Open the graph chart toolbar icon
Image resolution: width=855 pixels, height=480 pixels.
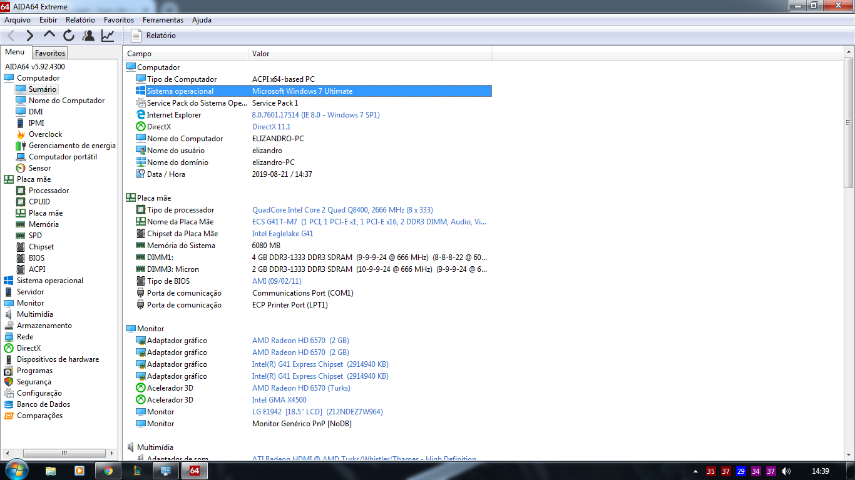click(108, 36)
